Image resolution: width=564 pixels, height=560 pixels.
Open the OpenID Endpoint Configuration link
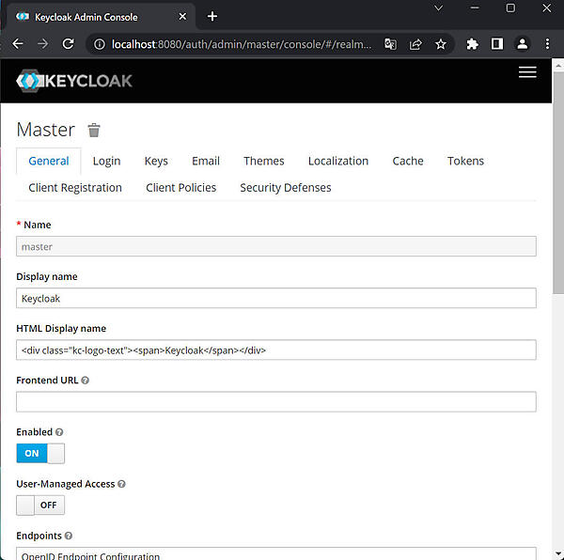tap(90, 555)
